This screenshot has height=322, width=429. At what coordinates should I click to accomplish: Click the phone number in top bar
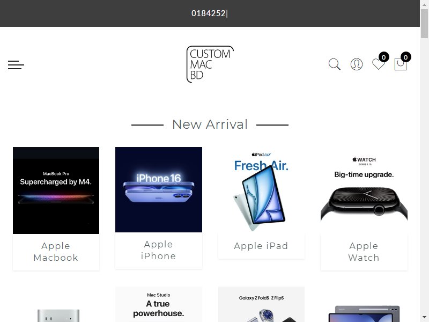click(x=209, y=13)
